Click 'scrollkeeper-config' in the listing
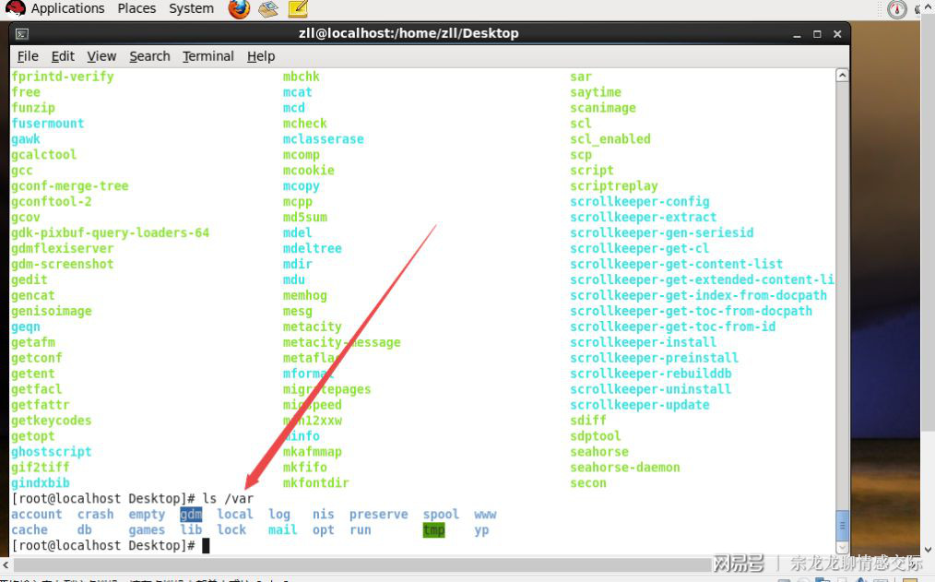Image resolution: width=935 pixels, height=582 pixels. [640, 202]
